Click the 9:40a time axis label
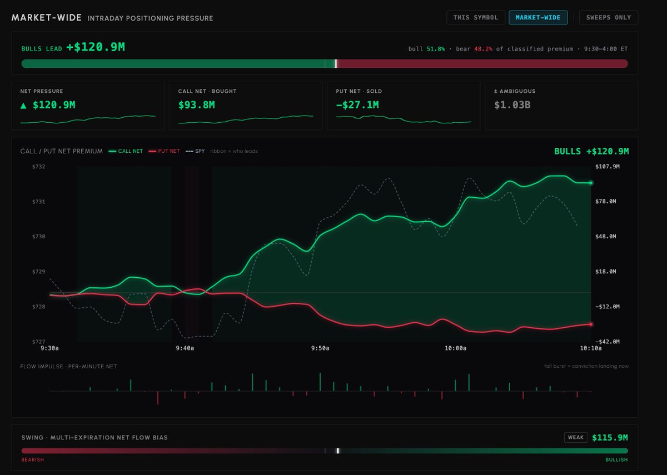The height and width of the screenshot is (475, 667). tap(185, 348)
